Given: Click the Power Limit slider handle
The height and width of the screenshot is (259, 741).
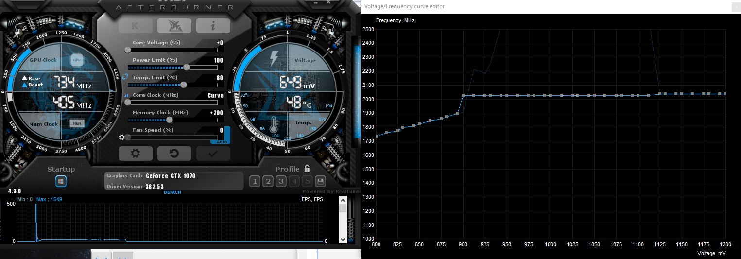Looking at the screenshot, I should point(186,67).
